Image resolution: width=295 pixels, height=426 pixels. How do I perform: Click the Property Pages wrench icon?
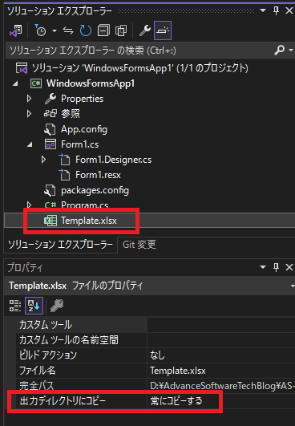click(57, 306)
